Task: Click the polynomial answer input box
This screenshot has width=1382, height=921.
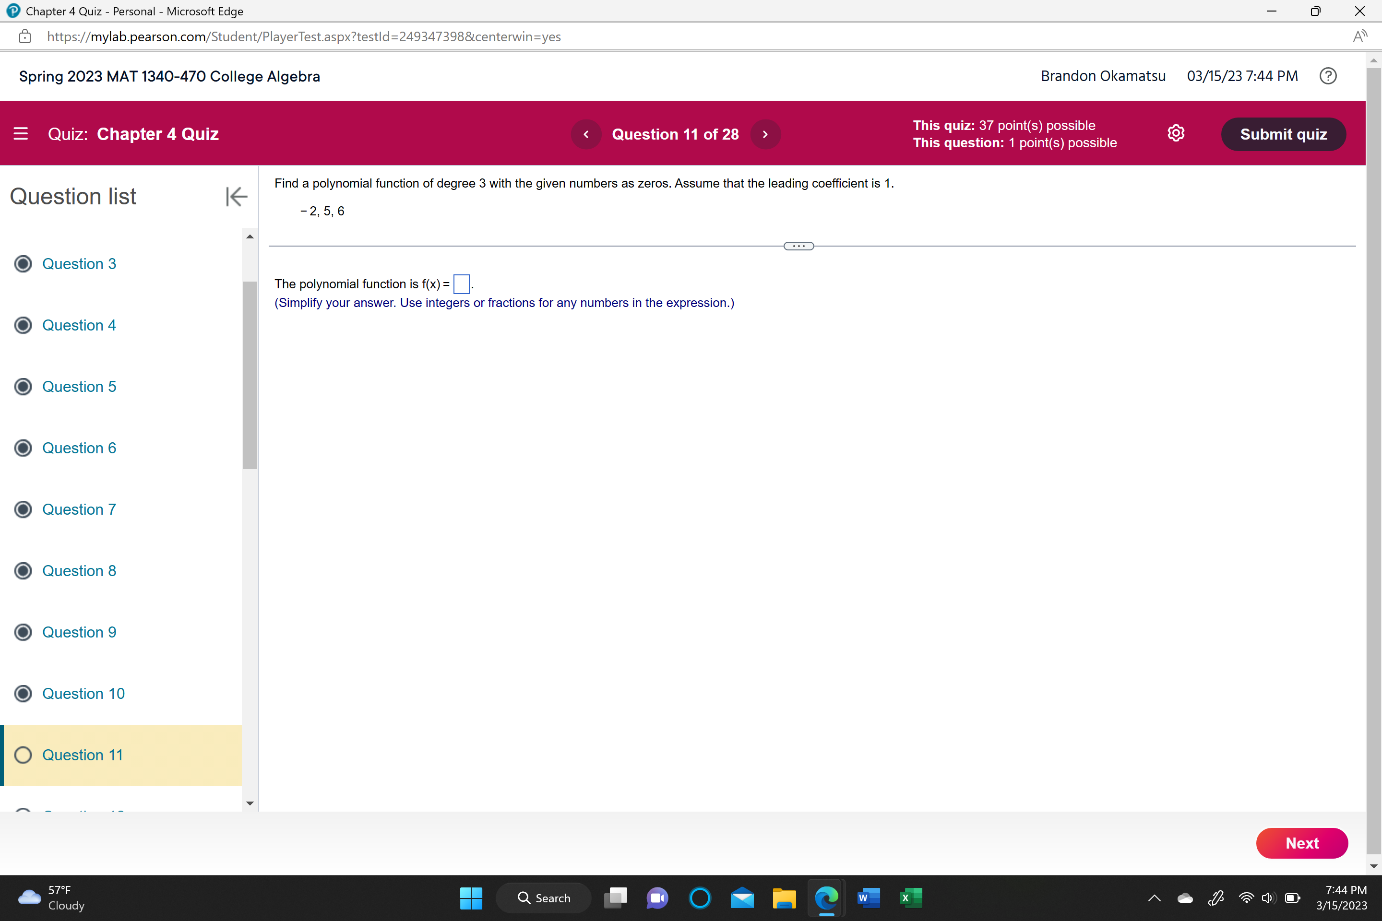Action: pyautogui.click(x=461, y=283)
